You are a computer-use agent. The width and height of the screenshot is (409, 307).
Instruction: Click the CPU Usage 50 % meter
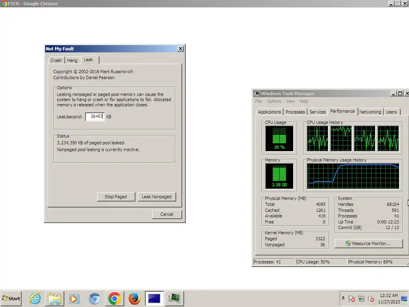click(279, 138)
